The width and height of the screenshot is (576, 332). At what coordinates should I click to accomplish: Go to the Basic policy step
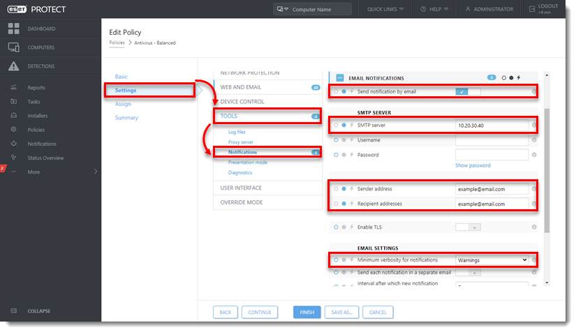121,77
